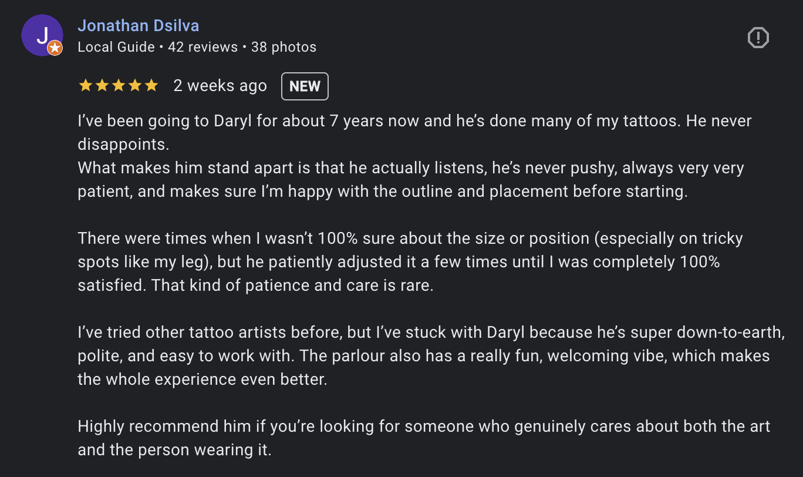
Task: Click the NEW badge
Action: (x=305, y=86)
